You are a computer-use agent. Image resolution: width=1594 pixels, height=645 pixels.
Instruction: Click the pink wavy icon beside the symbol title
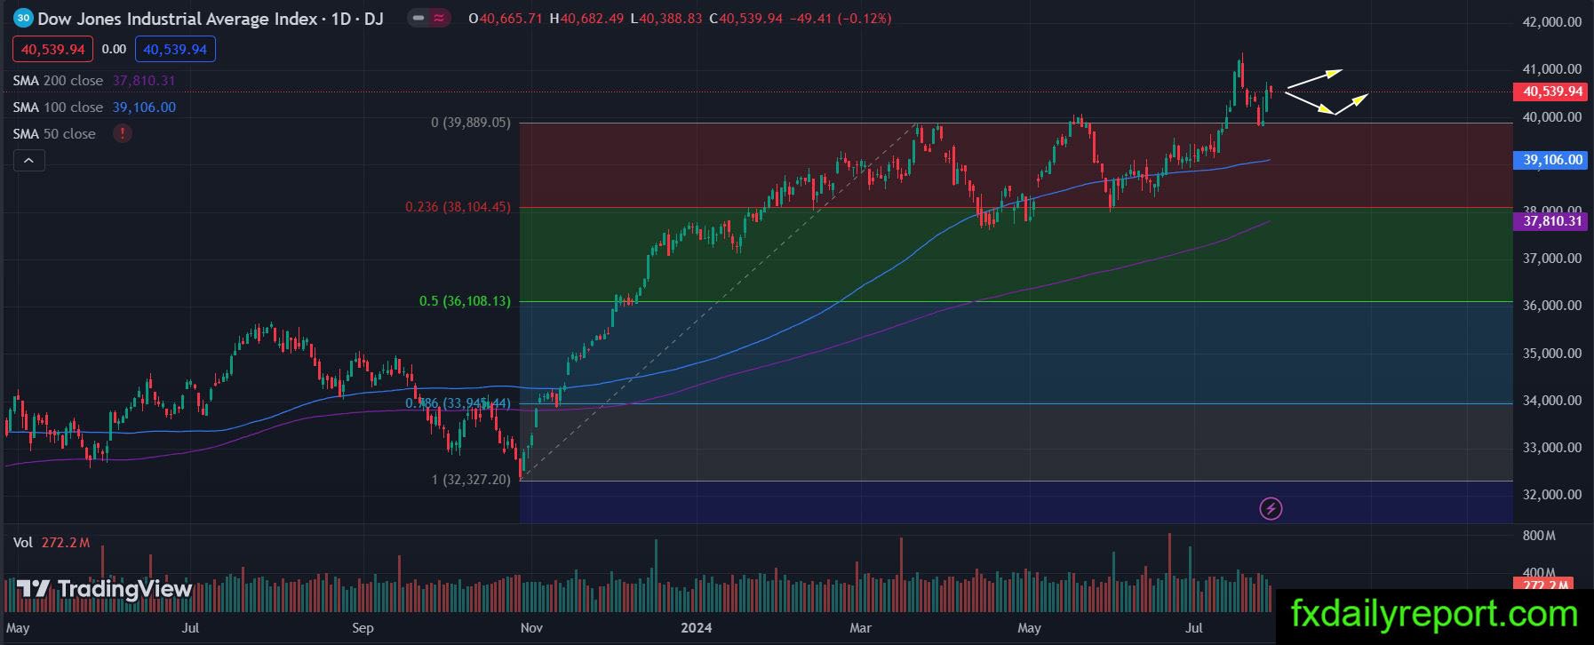pos(440,18)
